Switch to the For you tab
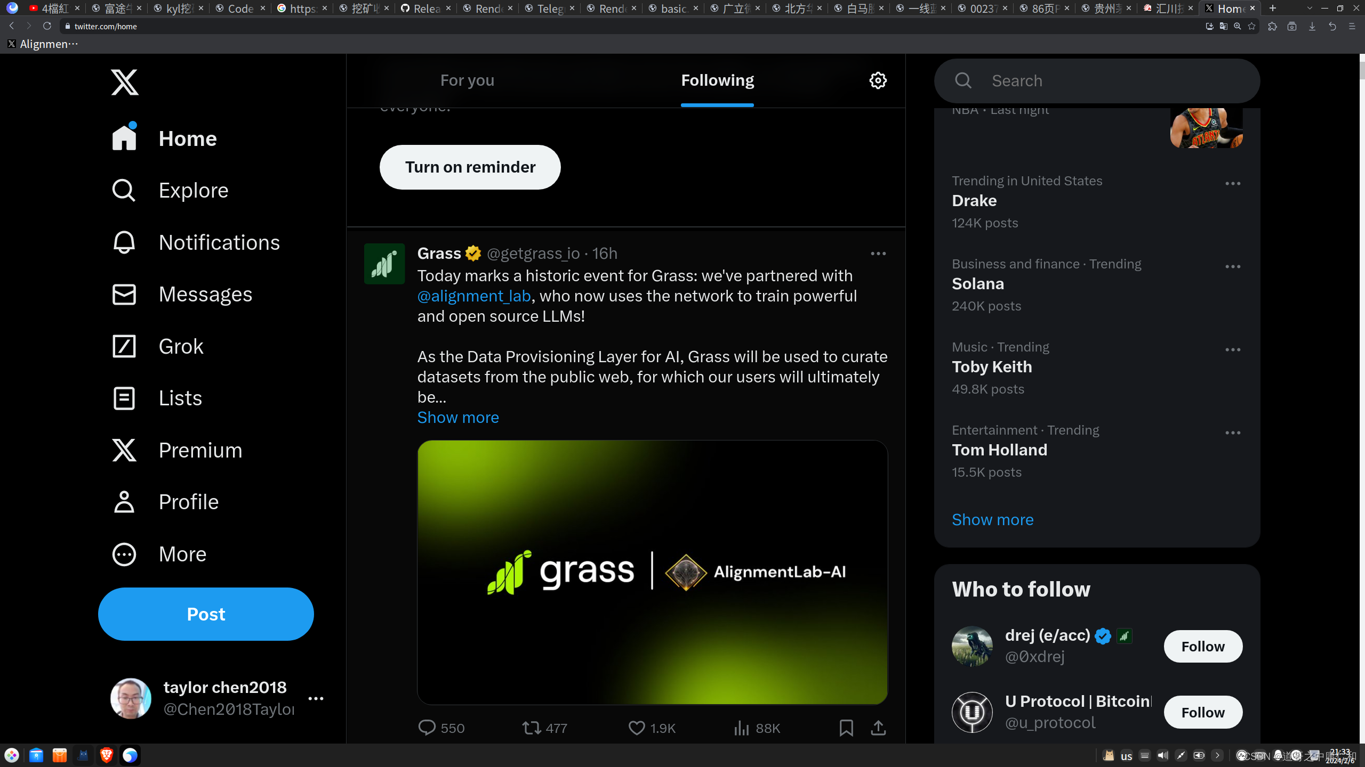 tap(467, 80)
